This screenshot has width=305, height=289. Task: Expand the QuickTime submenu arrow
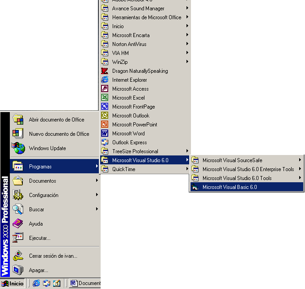187,169
